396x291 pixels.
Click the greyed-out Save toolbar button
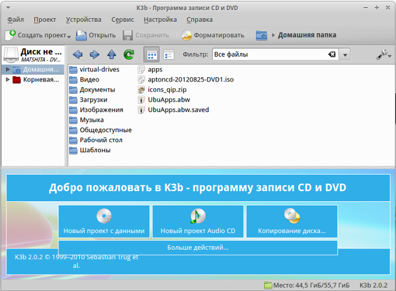[x=146, y=35]
